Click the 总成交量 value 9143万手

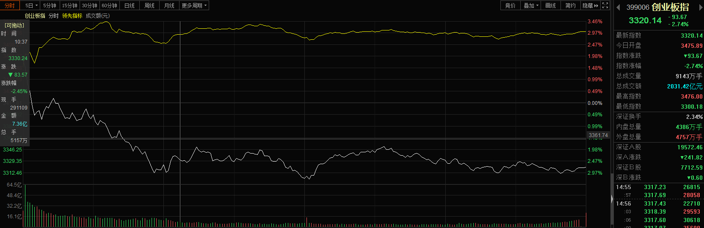point(689,76)
